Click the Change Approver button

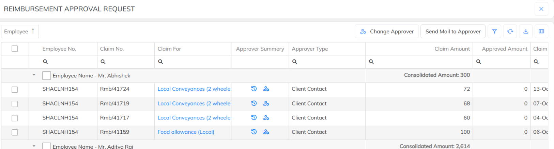click(x=387, y=32)
